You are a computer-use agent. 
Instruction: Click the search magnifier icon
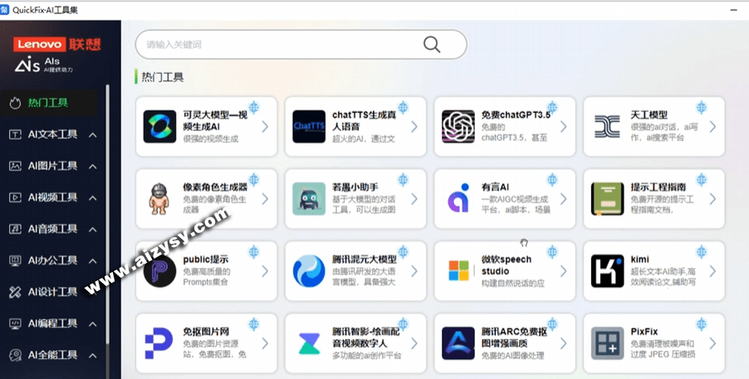click(x=431, y=45)
